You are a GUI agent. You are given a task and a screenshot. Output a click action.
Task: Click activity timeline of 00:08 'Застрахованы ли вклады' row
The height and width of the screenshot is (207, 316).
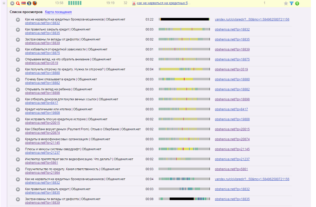[184, 199]
